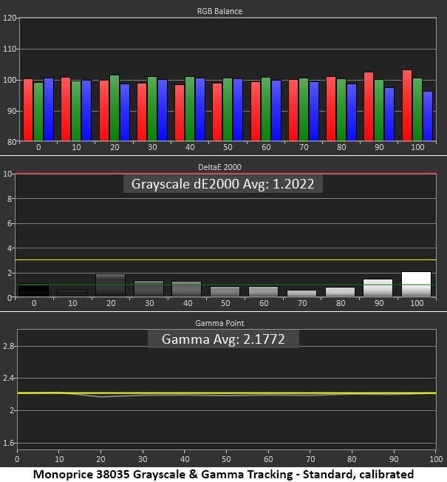Click the green bar at 20 in RGB Balance

[x=115, y=108]
